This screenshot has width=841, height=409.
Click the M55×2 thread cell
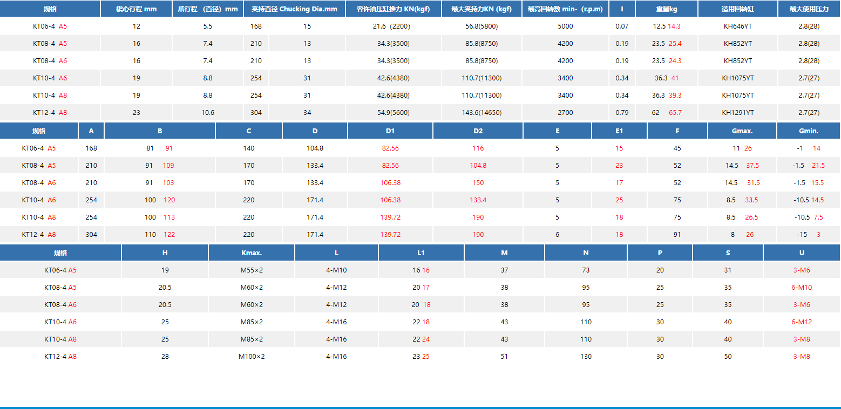tap(252, 270)
